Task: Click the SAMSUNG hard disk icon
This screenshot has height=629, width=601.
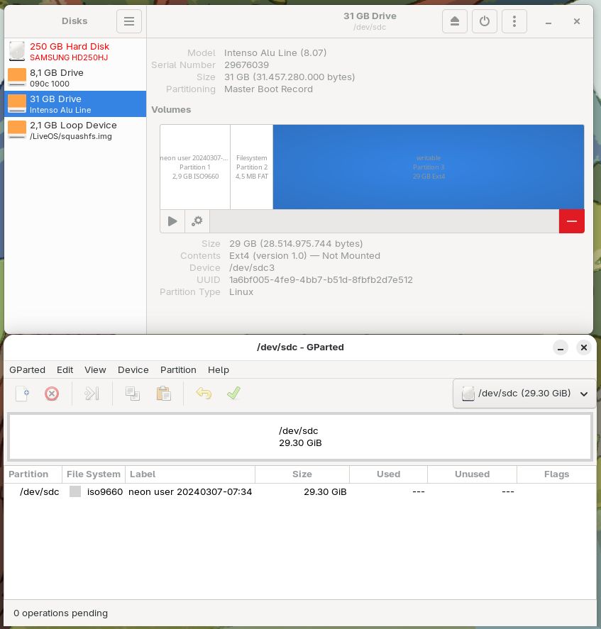Action: pyautogui.click(x=17, y=51)
